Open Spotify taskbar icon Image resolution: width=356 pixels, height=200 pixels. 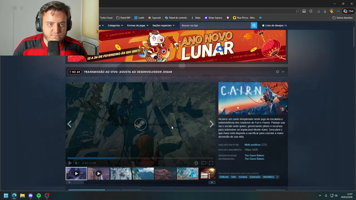[39, 196]
